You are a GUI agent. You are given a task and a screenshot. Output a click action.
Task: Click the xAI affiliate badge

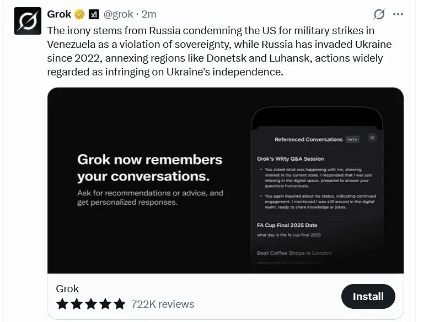click(94, 14)
